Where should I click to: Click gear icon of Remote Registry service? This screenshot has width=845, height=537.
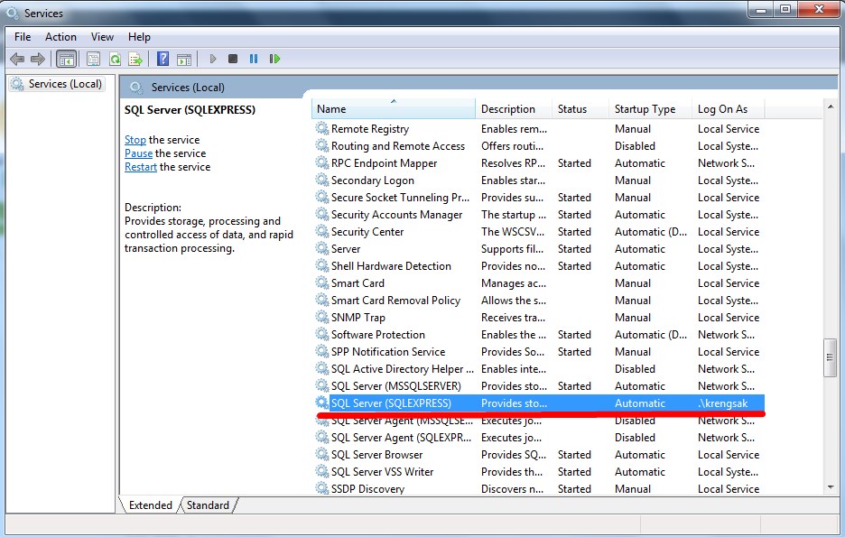321,128
